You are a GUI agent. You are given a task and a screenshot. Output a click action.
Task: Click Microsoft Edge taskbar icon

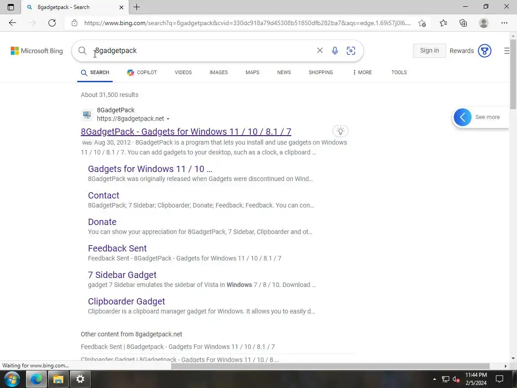36,379
